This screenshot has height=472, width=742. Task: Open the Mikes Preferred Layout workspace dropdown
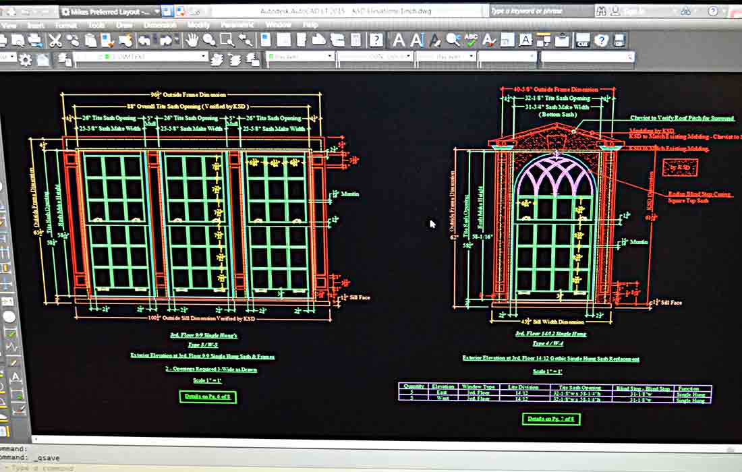click(x=112, y=11)
